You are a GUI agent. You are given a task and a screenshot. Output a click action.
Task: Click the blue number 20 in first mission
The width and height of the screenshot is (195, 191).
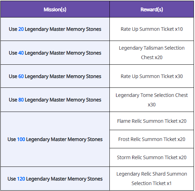(x=21, y=29)
